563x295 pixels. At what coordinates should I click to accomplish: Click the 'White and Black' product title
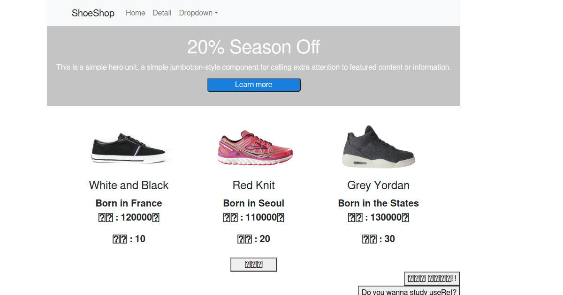click(129, 185)
